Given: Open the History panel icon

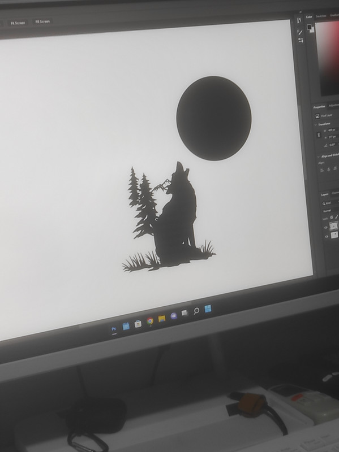Looking at the screenshot, I should tap(299, 20).
